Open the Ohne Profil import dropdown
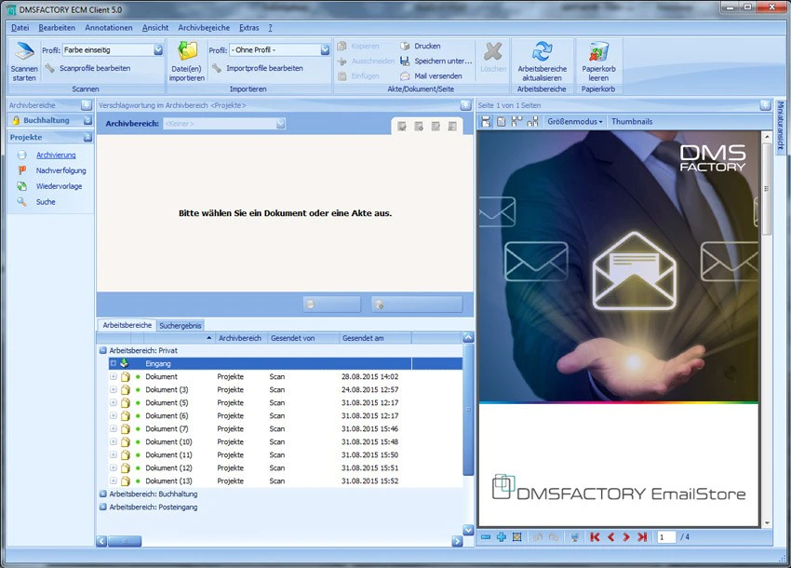Viewport: 791px width, 568px height. [x=325, y=50]
